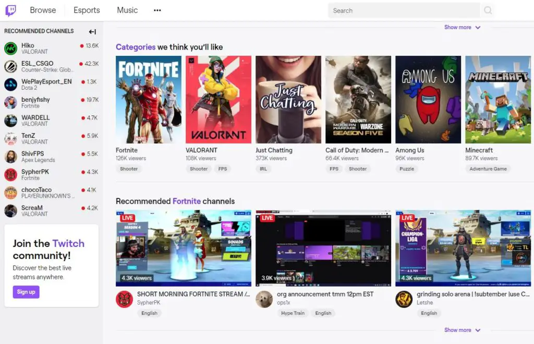Open WARDELL channel avatar

click(10, 121)
